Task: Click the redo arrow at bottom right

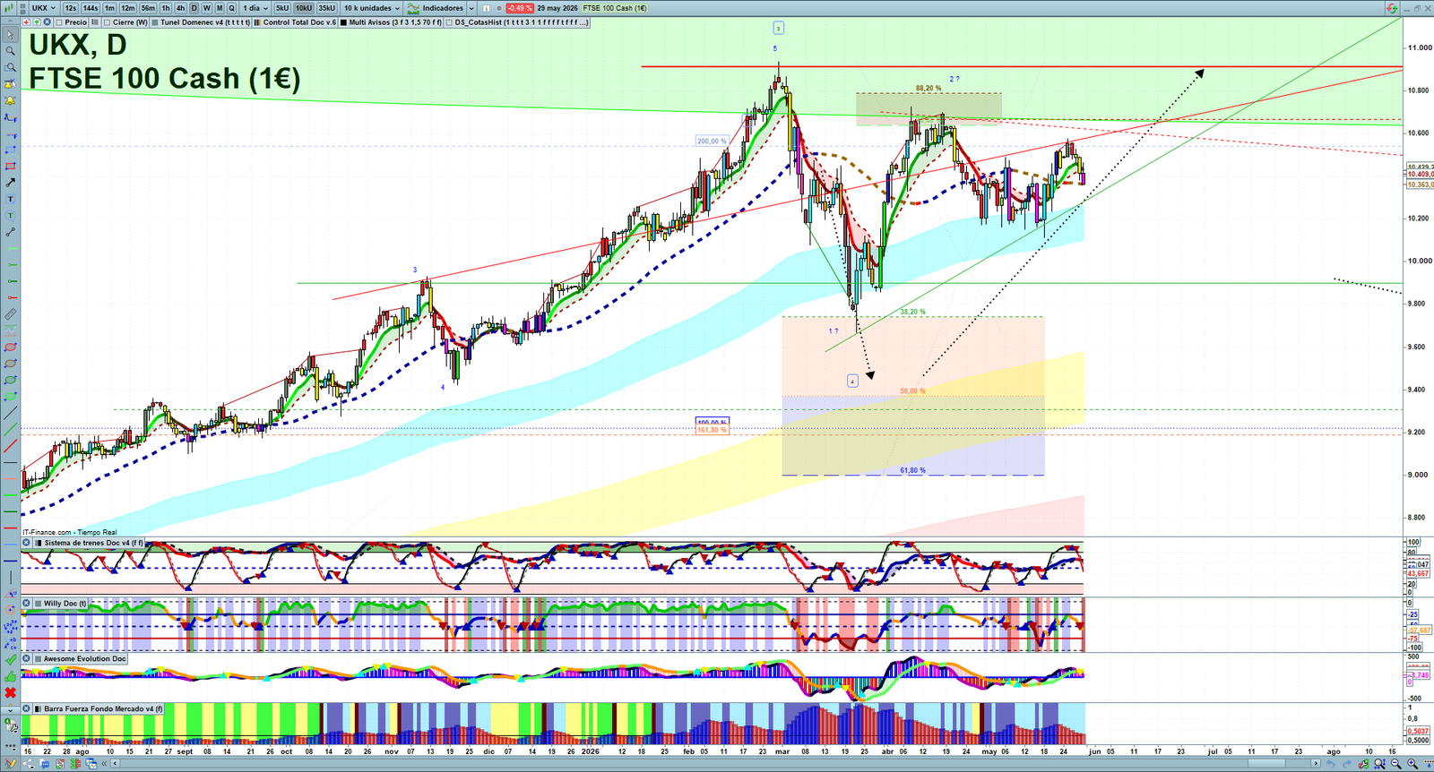Action: pyautogui.click(x=1347, y=764)
